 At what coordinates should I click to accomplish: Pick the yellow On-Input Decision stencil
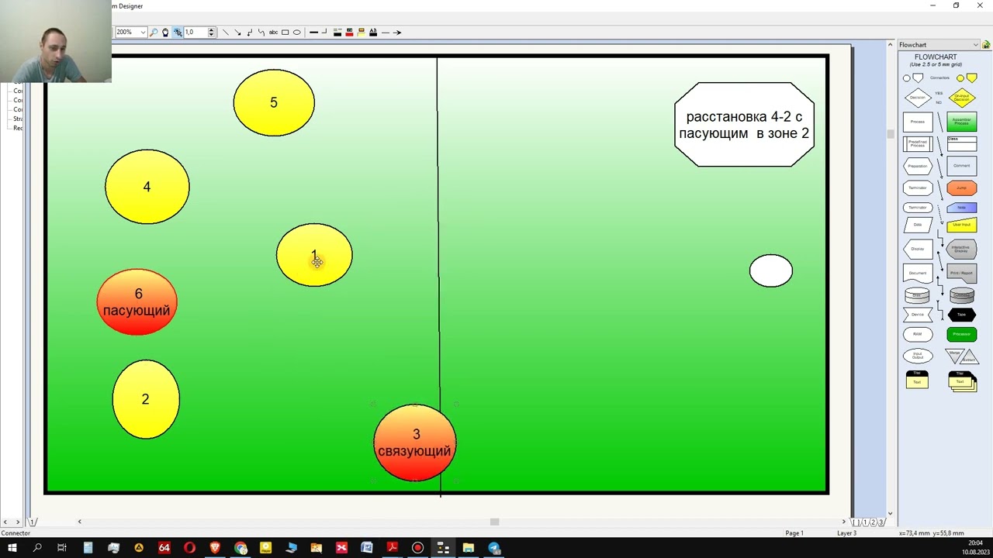[x=962, y=98]
